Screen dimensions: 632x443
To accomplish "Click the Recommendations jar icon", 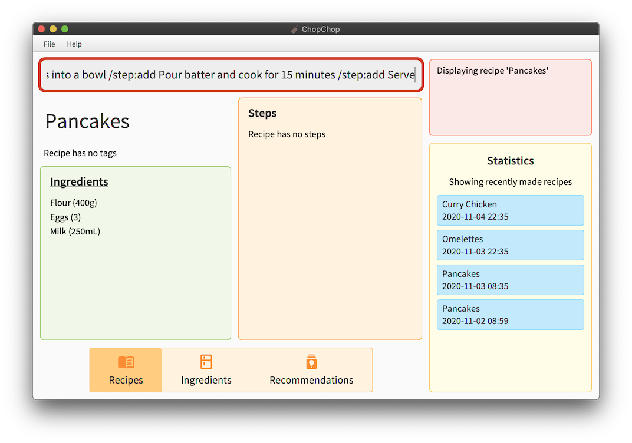I will pos(311,362).
